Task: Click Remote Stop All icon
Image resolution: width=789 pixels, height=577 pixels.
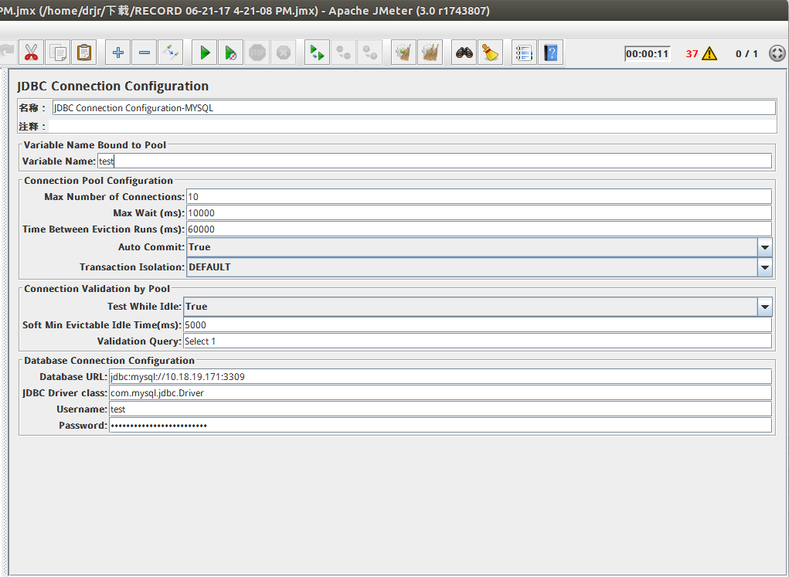Action: click(344, 53)
